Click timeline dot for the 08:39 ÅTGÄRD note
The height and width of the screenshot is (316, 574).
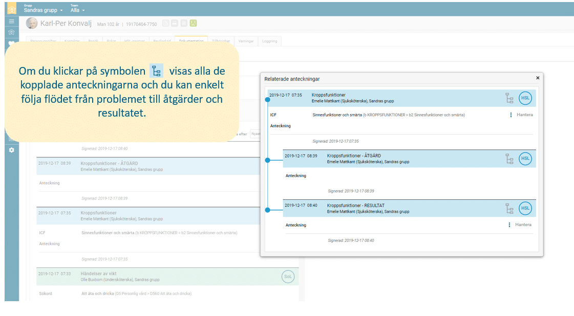click(x=267, y=160)
